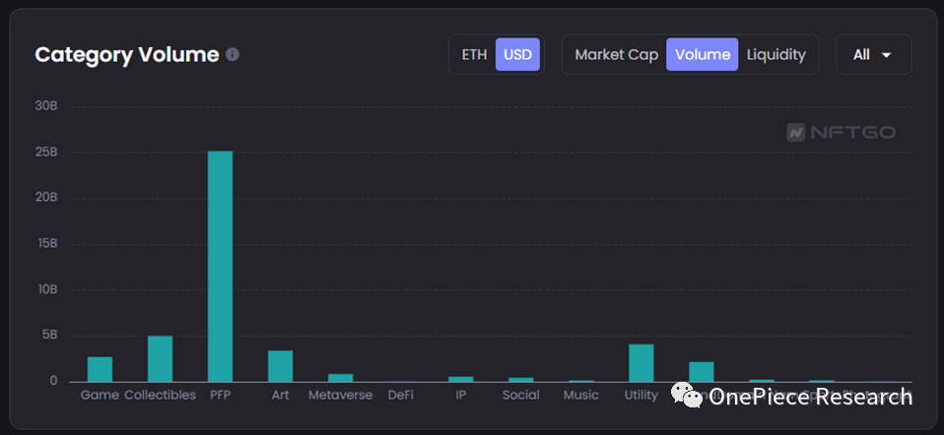
Task: Click the info icon beside Category Volume
Action: 233,55
